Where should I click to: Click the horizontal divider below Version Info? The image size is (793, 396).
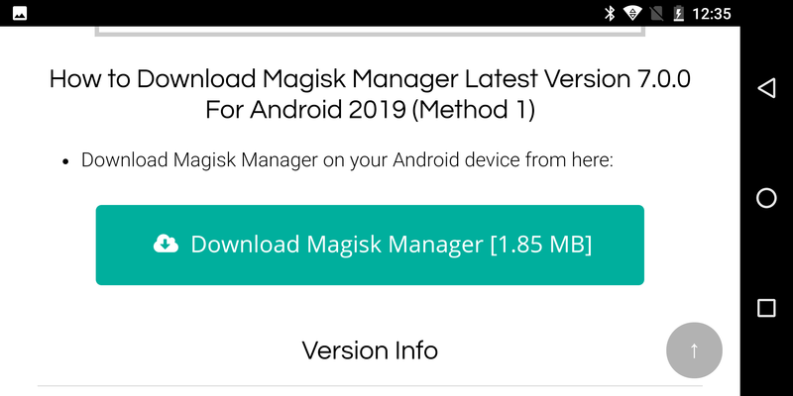click(x=370, y=386)
